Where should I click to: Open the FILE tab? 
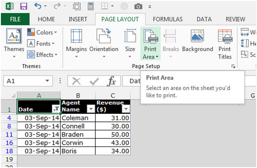click(15, 19)
